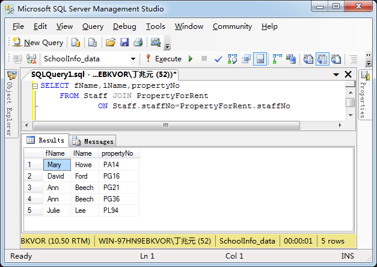The height and width of the screenshot is (267, 377).
Task: Click the '5 rows' status entry
Action: [x=333, y=241]
